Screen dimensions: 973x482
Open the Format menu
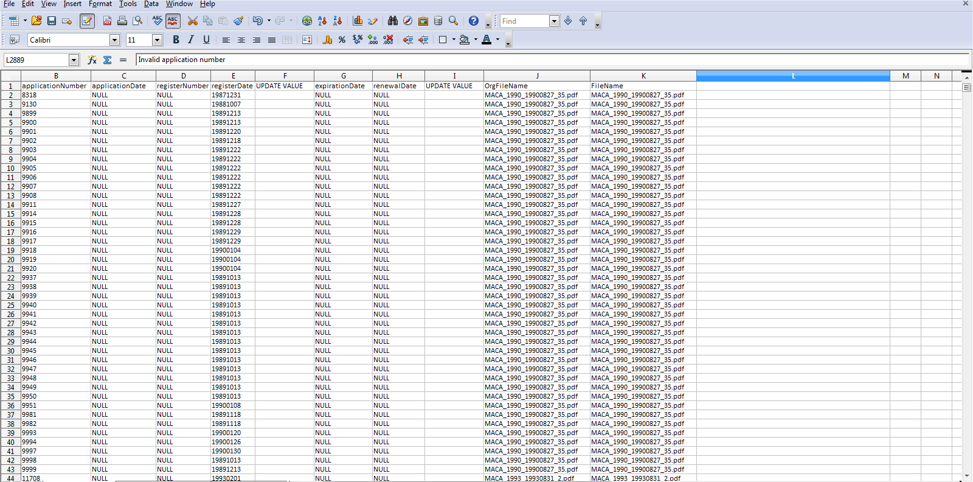click(100, 4)
